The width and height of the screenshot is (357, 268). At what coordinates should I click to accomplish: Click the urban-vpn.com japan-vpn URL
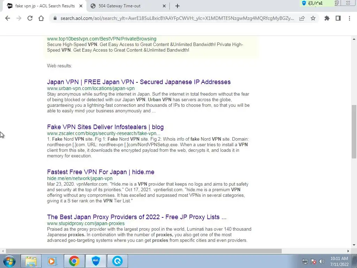pyautogui.click(x=91, y=88)
